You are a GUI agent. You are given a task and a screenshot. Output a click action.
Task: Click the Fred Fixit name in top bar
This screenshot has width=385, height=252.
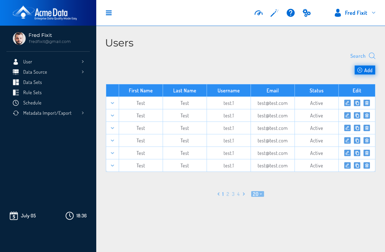(x=356, y=13)
